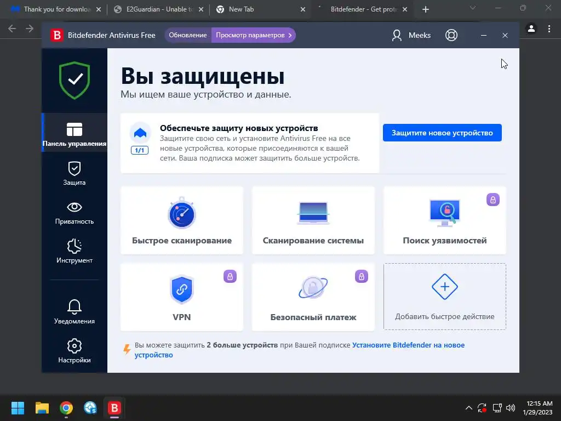The height and width of the screenshot is (421, 561).
Task: Close the New Tab browser tab
Action: [x=302, y=9]
